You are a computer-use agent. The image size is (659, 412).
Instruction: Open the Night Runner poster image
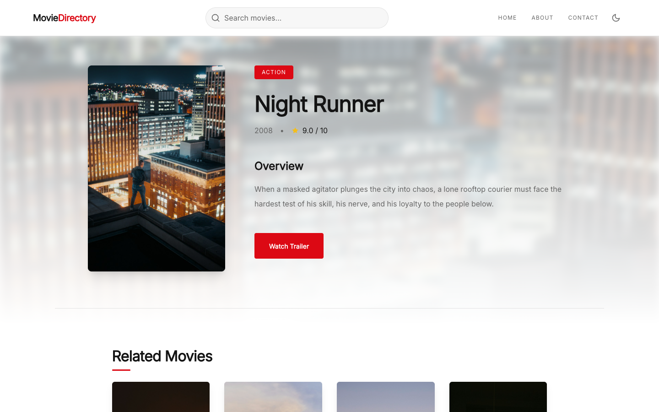pyautogui.click(x=157, y=168)
